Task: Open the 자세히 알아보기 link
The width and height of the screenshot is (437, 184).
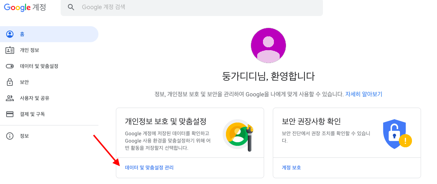Action: [364, 94]
